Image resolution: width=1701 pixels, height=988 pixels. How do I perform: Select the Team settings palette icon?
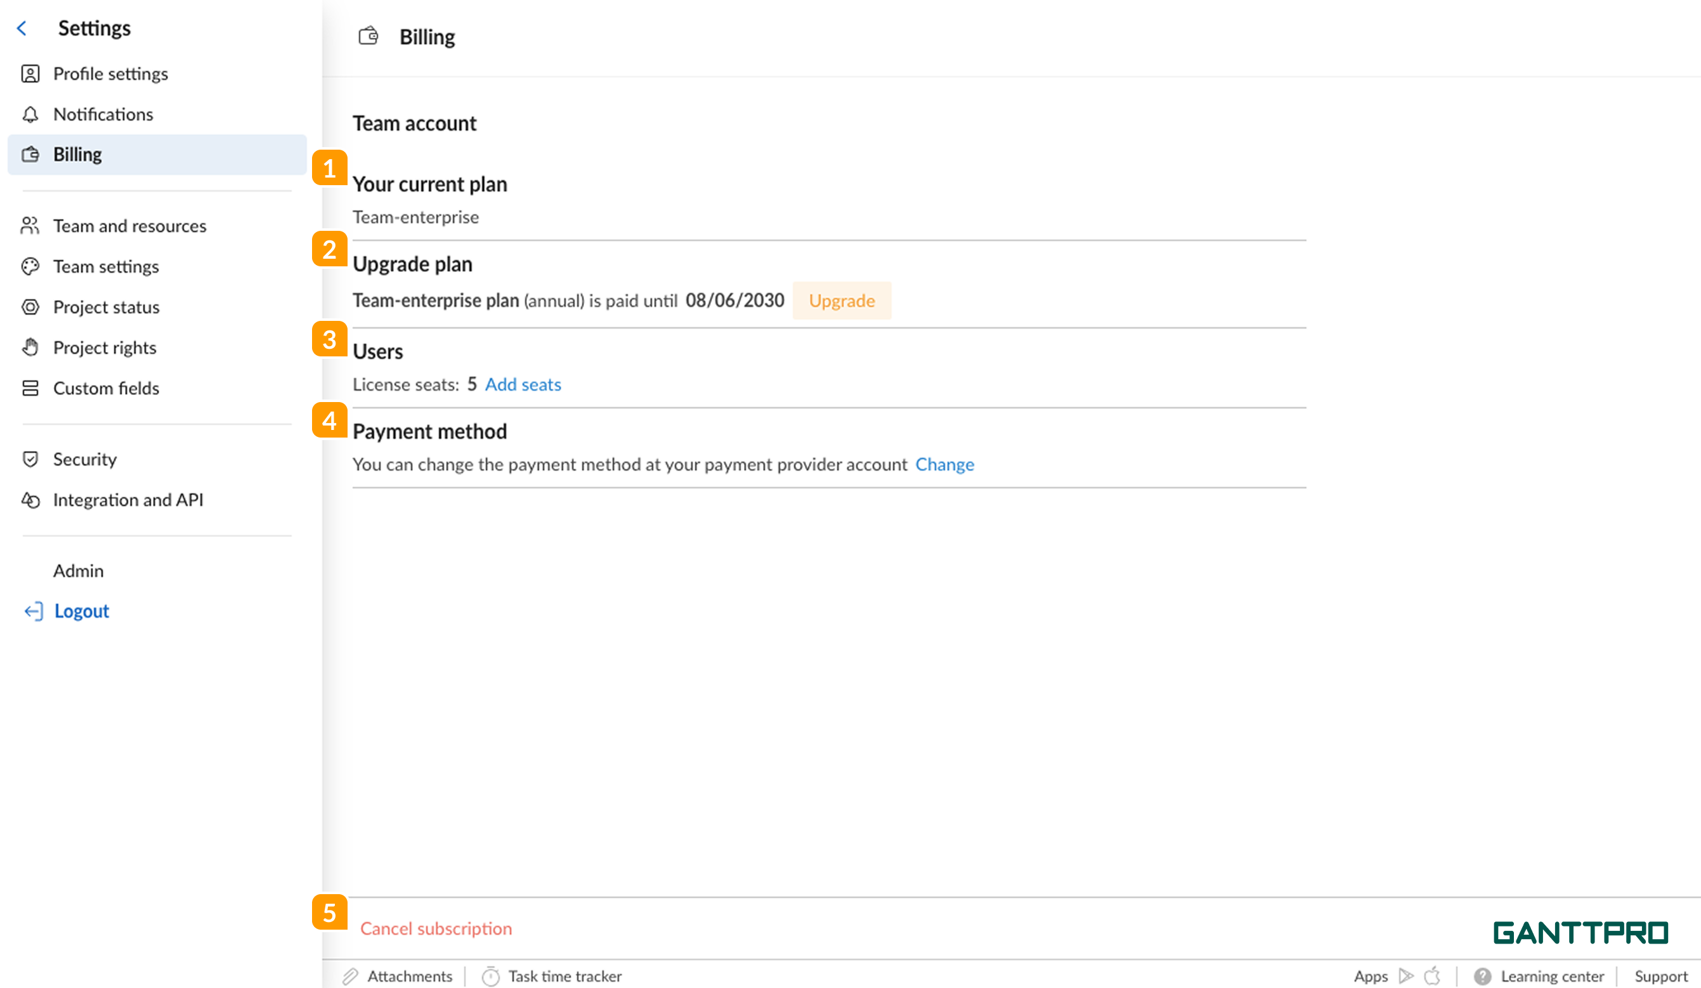pos(31,266)
